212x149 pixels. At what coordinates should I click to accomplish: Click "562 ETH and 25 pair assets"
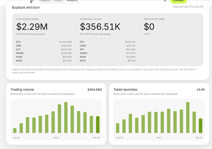click(x=31, y=34)
